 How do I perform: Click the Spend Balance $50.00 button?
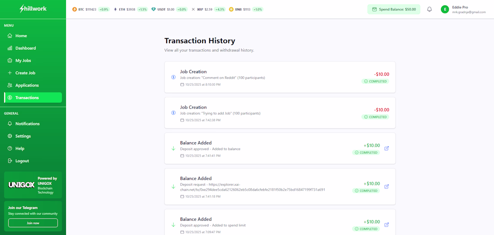pos(394,9)
